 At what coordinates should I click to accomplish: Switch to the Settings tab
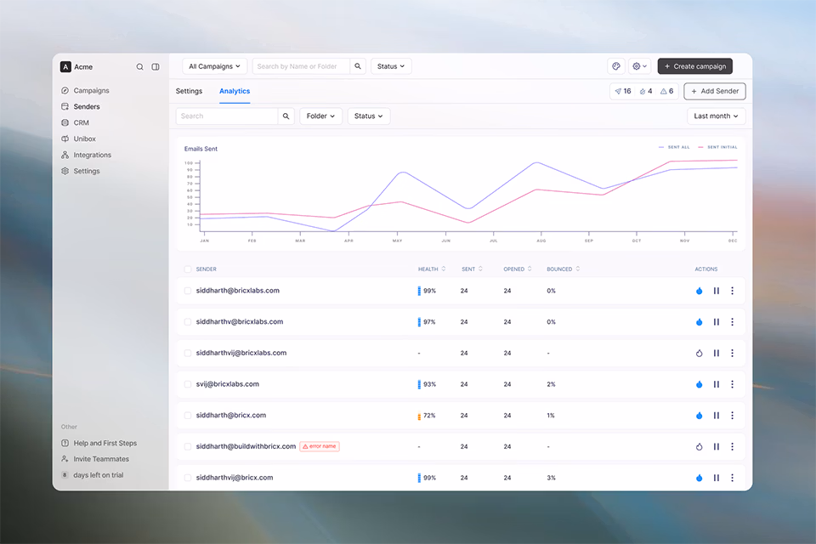189,91
